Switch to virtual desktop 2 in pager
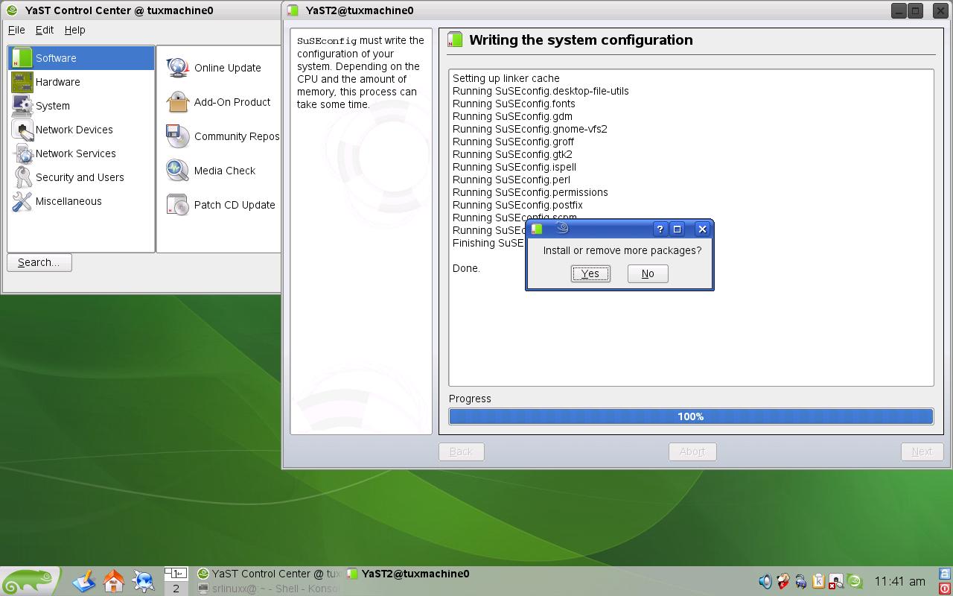The image size is (953, 596). [176, 589]
